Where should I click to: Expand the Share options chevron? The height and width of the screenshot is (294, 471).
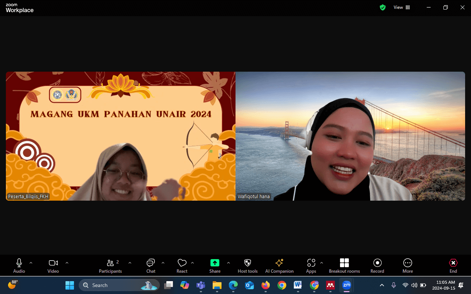(x=229, y=263)
